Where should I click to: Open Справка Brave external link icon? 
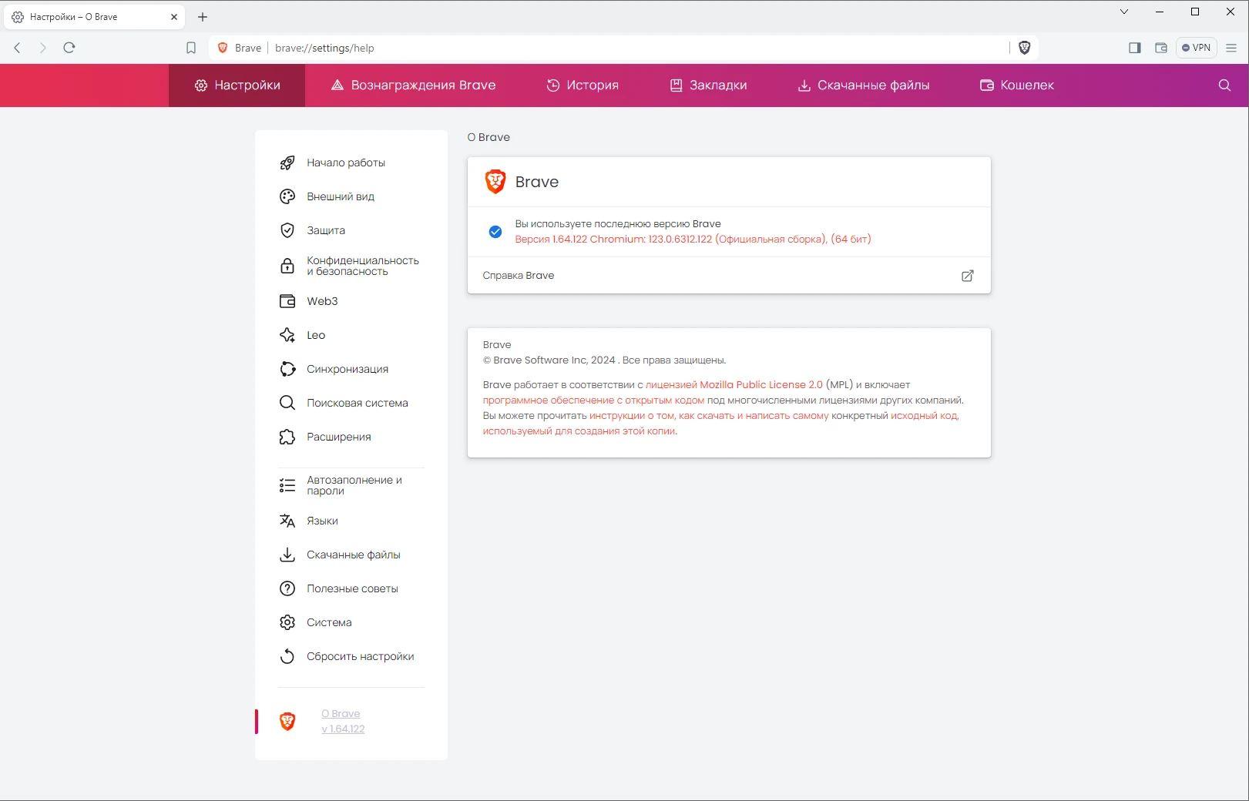(x=968, y=276)
